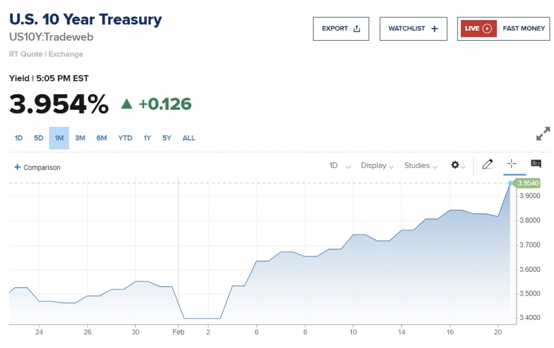554x348 pixels.
Task: Switch on the 1D timeframe
Action: click(x=18, y=138)
